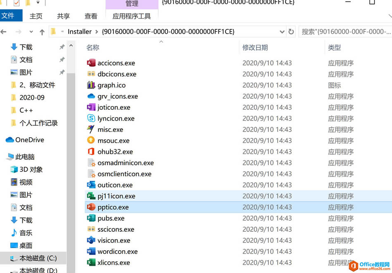Click the accicons.exe Access icon
This screenshot has height=273, width=392.
pos(91,63)
